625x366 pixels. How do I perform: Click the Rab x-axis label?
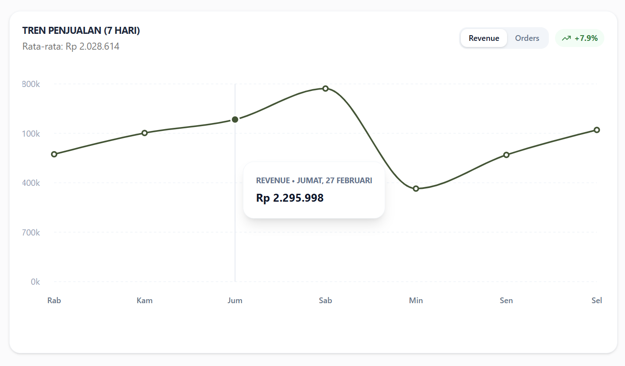(x=54, y=301)
